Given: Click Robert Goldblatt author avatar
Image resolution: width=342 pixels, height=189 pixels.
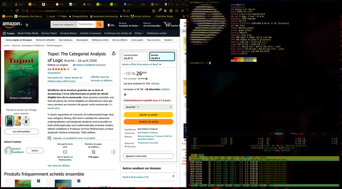Looking at the screenshot, I should click(x=8, y=151).
